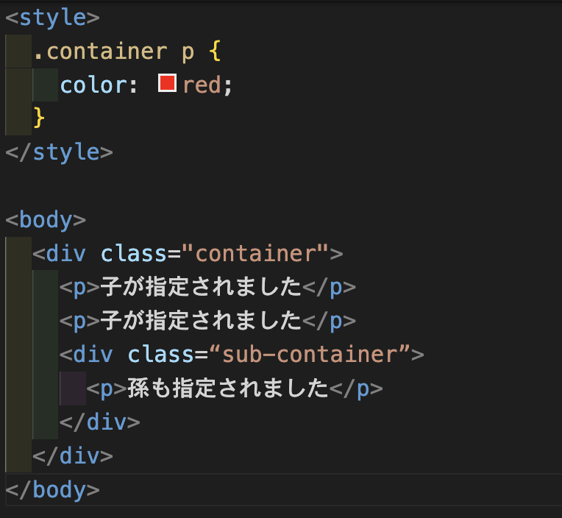Click the .container selector in CSS
Image resolution: width=562 pixels, height=518 pixels.
point(99,51)
